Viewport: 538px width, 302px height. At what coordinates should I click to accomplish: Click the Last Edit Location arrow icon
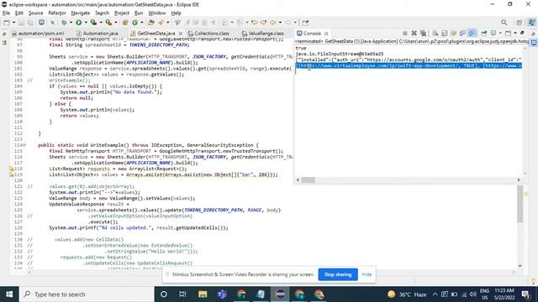(x=254, y=23)
